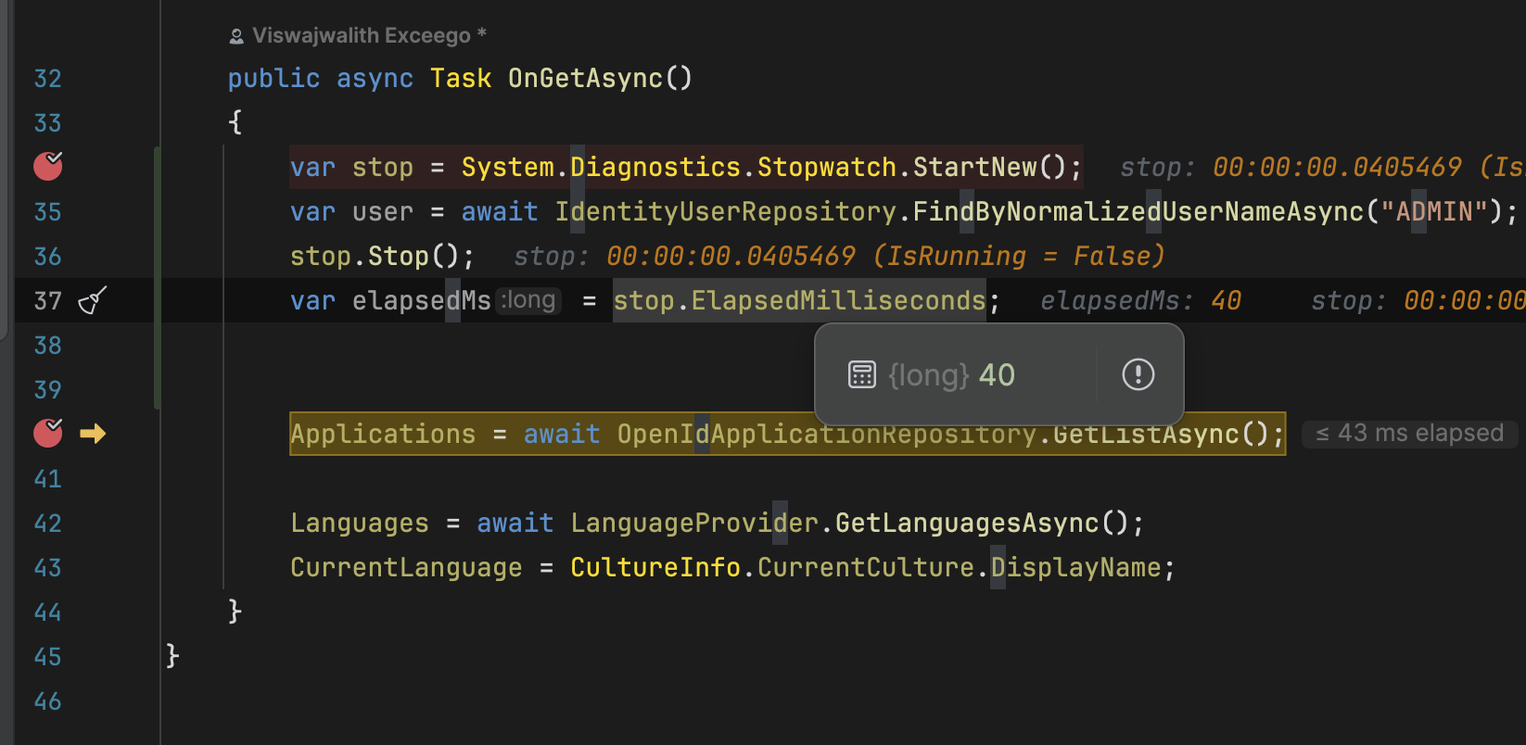Click the ":long" type inlay hint
The image size is (1526, 745).
click(528, 300)
